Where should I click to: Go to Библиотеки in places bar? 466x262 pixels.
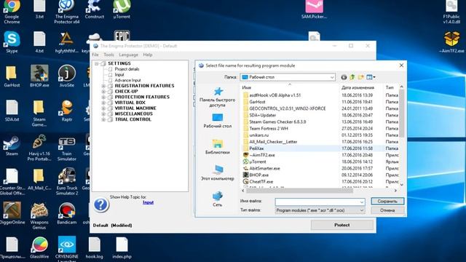217,147
